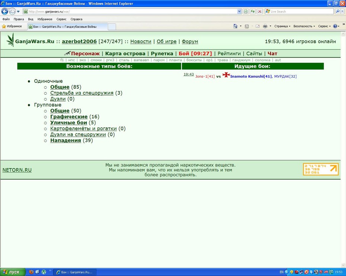Click the address bar URL field
The height and width of the screenshot is (276, 346).
coord(130,11)
